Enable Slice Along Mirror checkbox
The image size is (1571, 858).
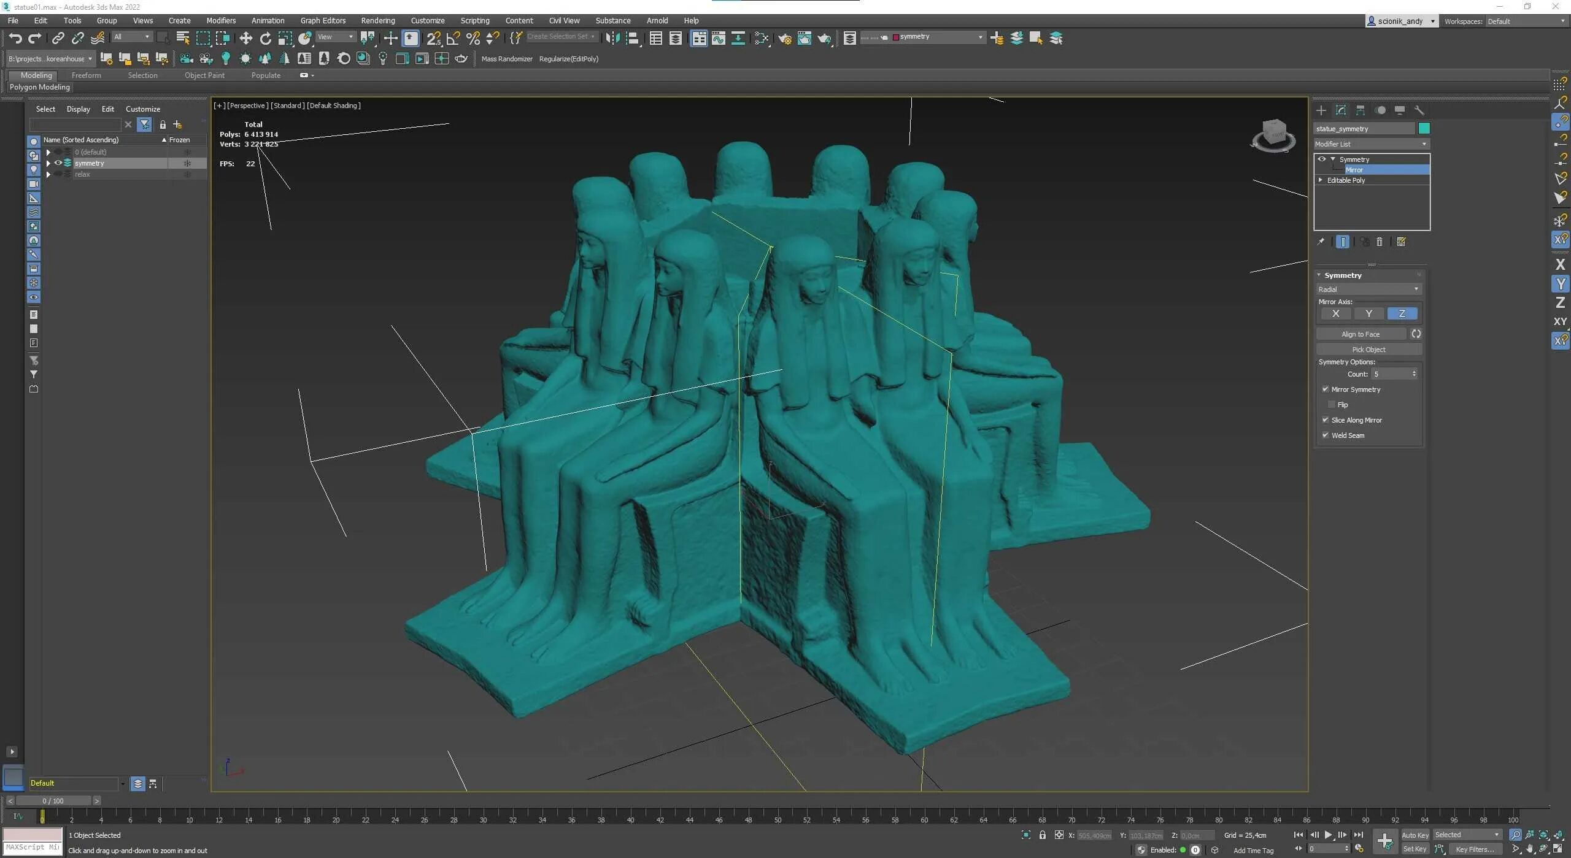[x=1326, y=419]
